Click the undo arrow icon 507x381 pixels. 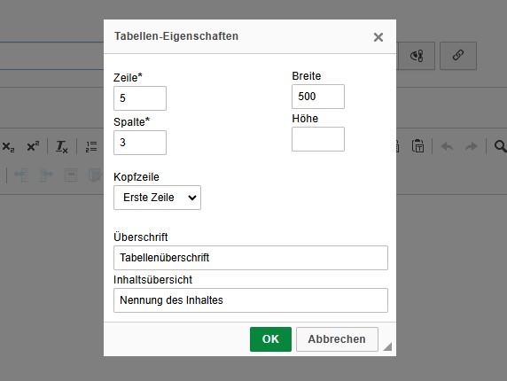(447, 147)
